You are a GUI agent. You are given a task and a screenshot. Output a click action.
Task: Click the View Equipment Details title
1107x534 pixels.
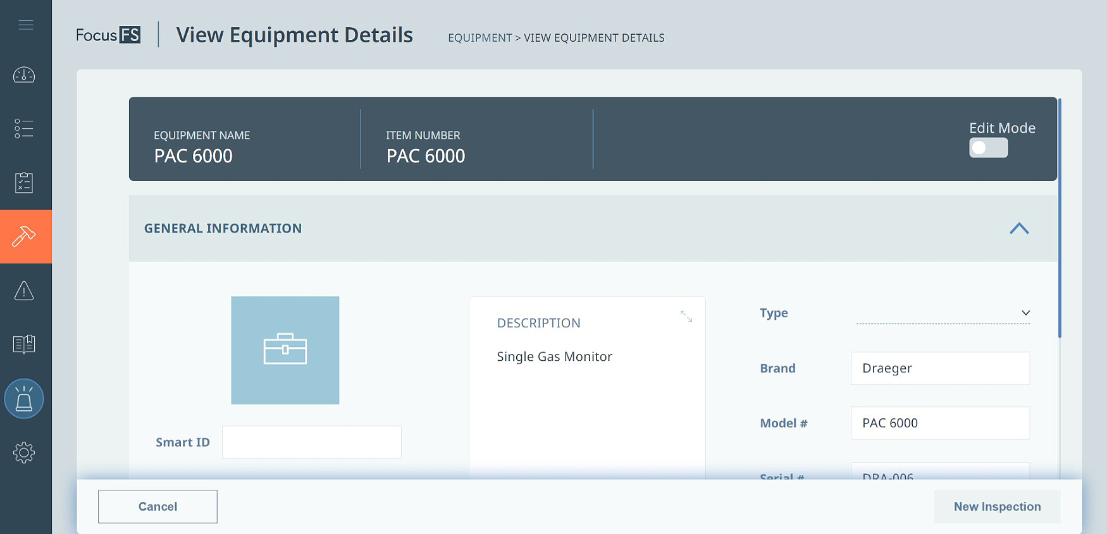point(295,35)
